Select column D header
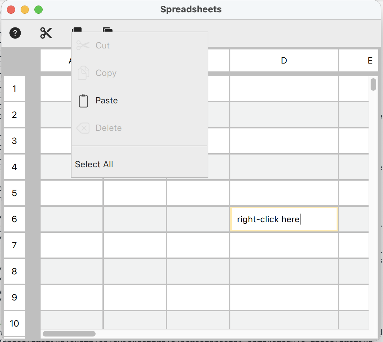 pos(284,61)
